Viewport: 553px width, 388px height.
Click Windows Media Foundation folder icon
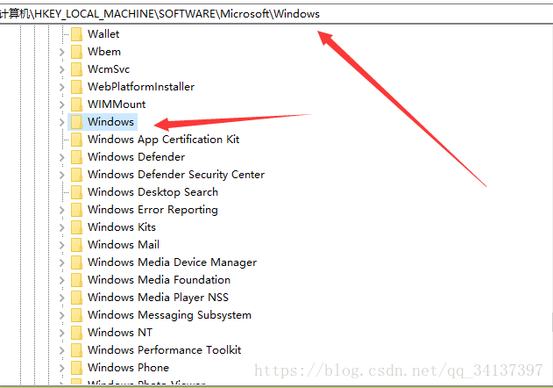pos(76,280)
